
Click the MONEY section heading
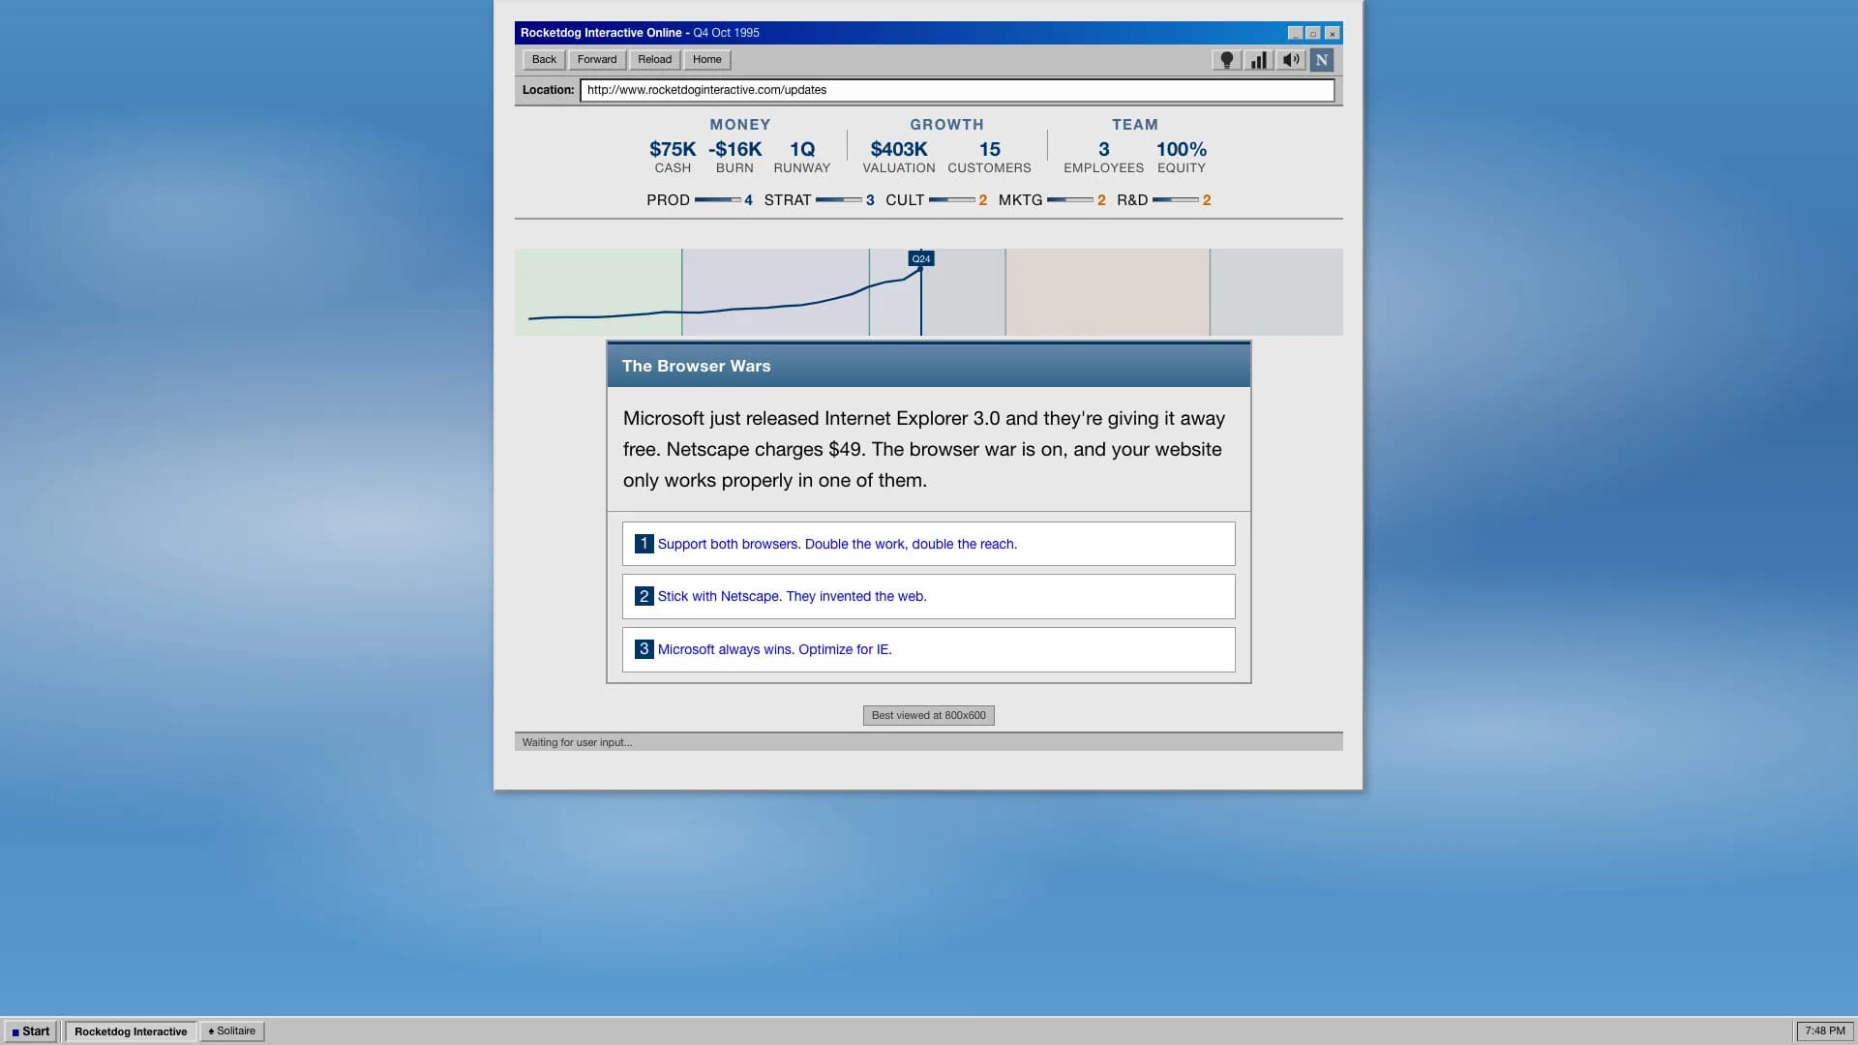(x=740, y=125)
